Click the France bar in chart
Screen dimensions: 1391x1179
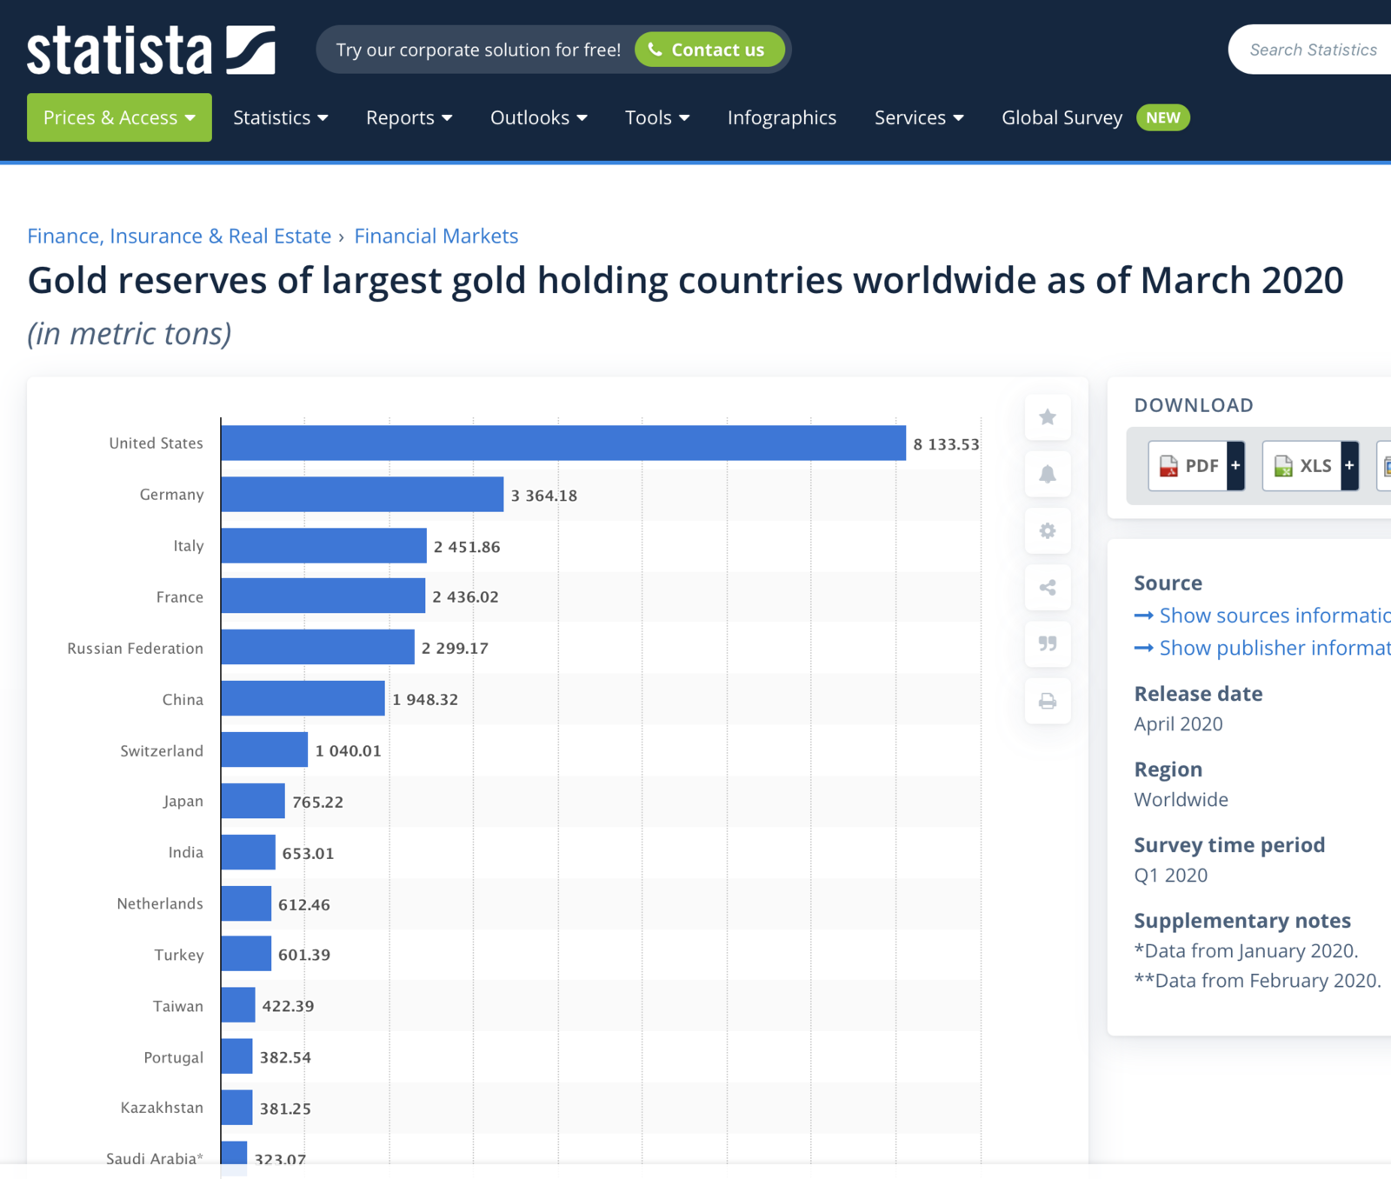tap(323, 596)
